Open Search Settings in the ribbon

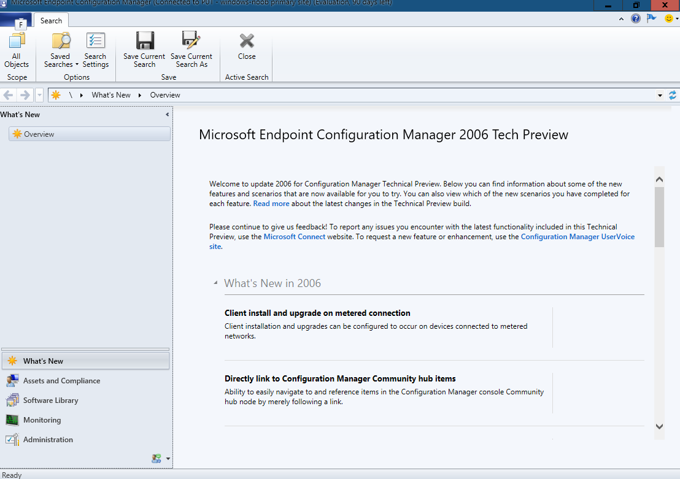95,50
